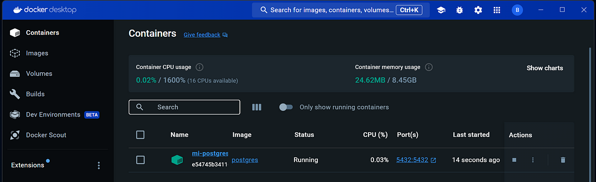
Task: Open the Learning Center graduation cap icon
Action: (x=441, y=10)
